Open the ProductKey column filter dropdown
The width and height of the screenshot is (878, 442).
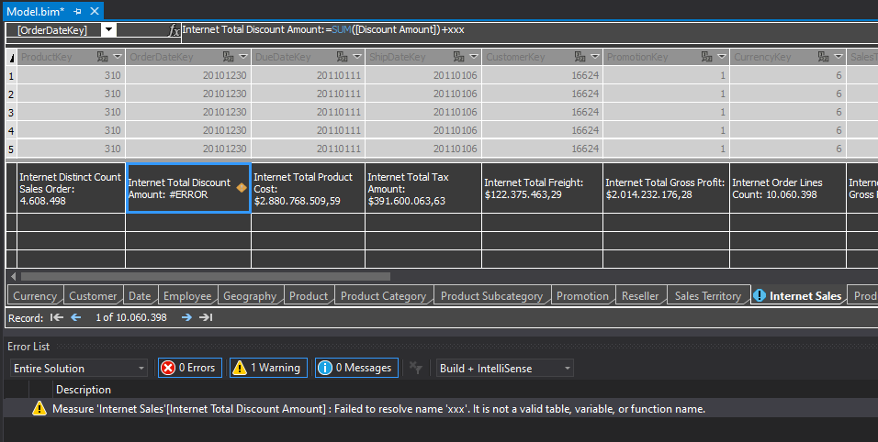tap(118, 57)
